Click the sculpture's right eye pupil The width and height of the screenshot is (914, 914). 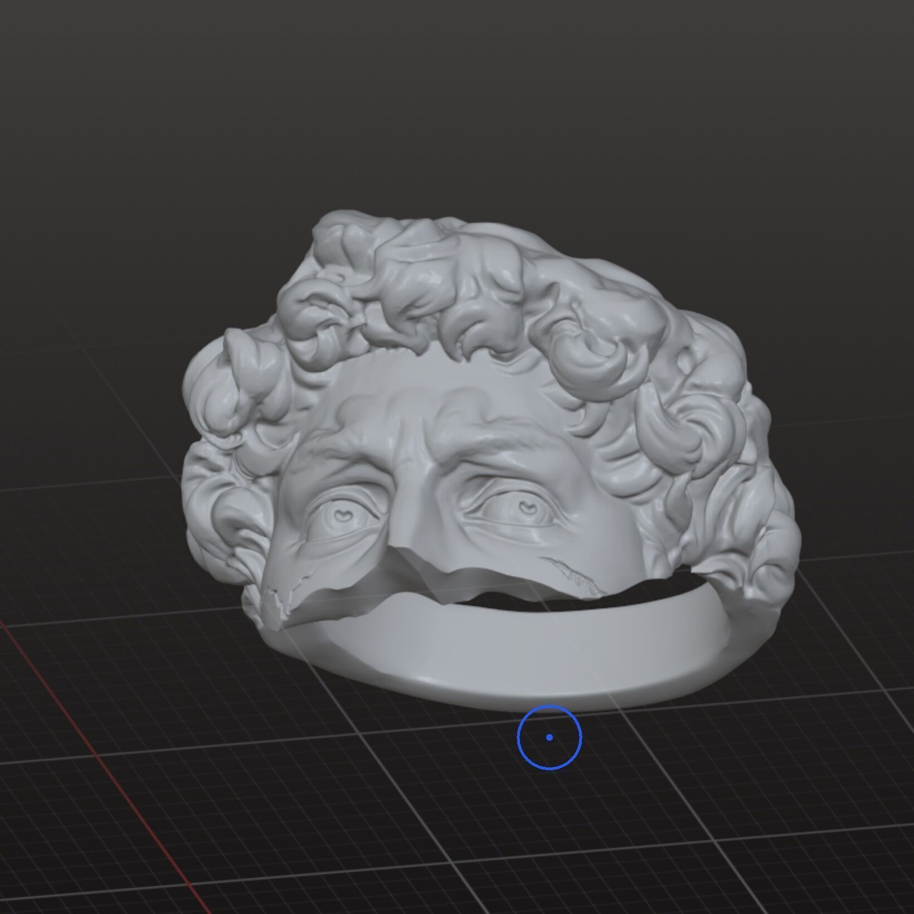[x=343, y=515]
